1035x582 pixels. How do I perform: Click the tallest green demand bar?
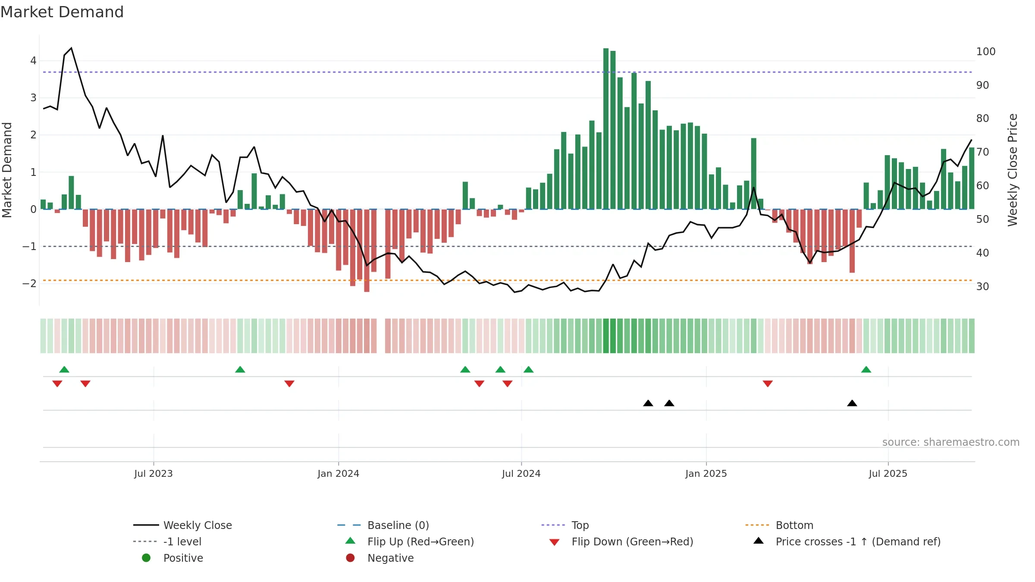[606, 128]
